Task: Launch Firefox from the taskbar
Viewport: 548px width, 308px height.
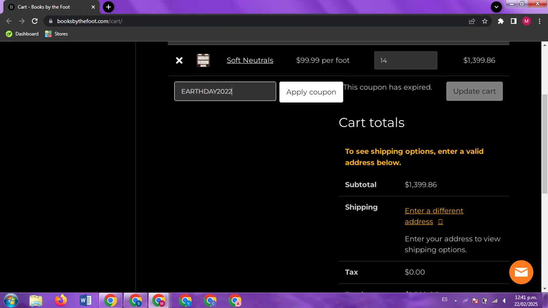Action: click(61, 300)
